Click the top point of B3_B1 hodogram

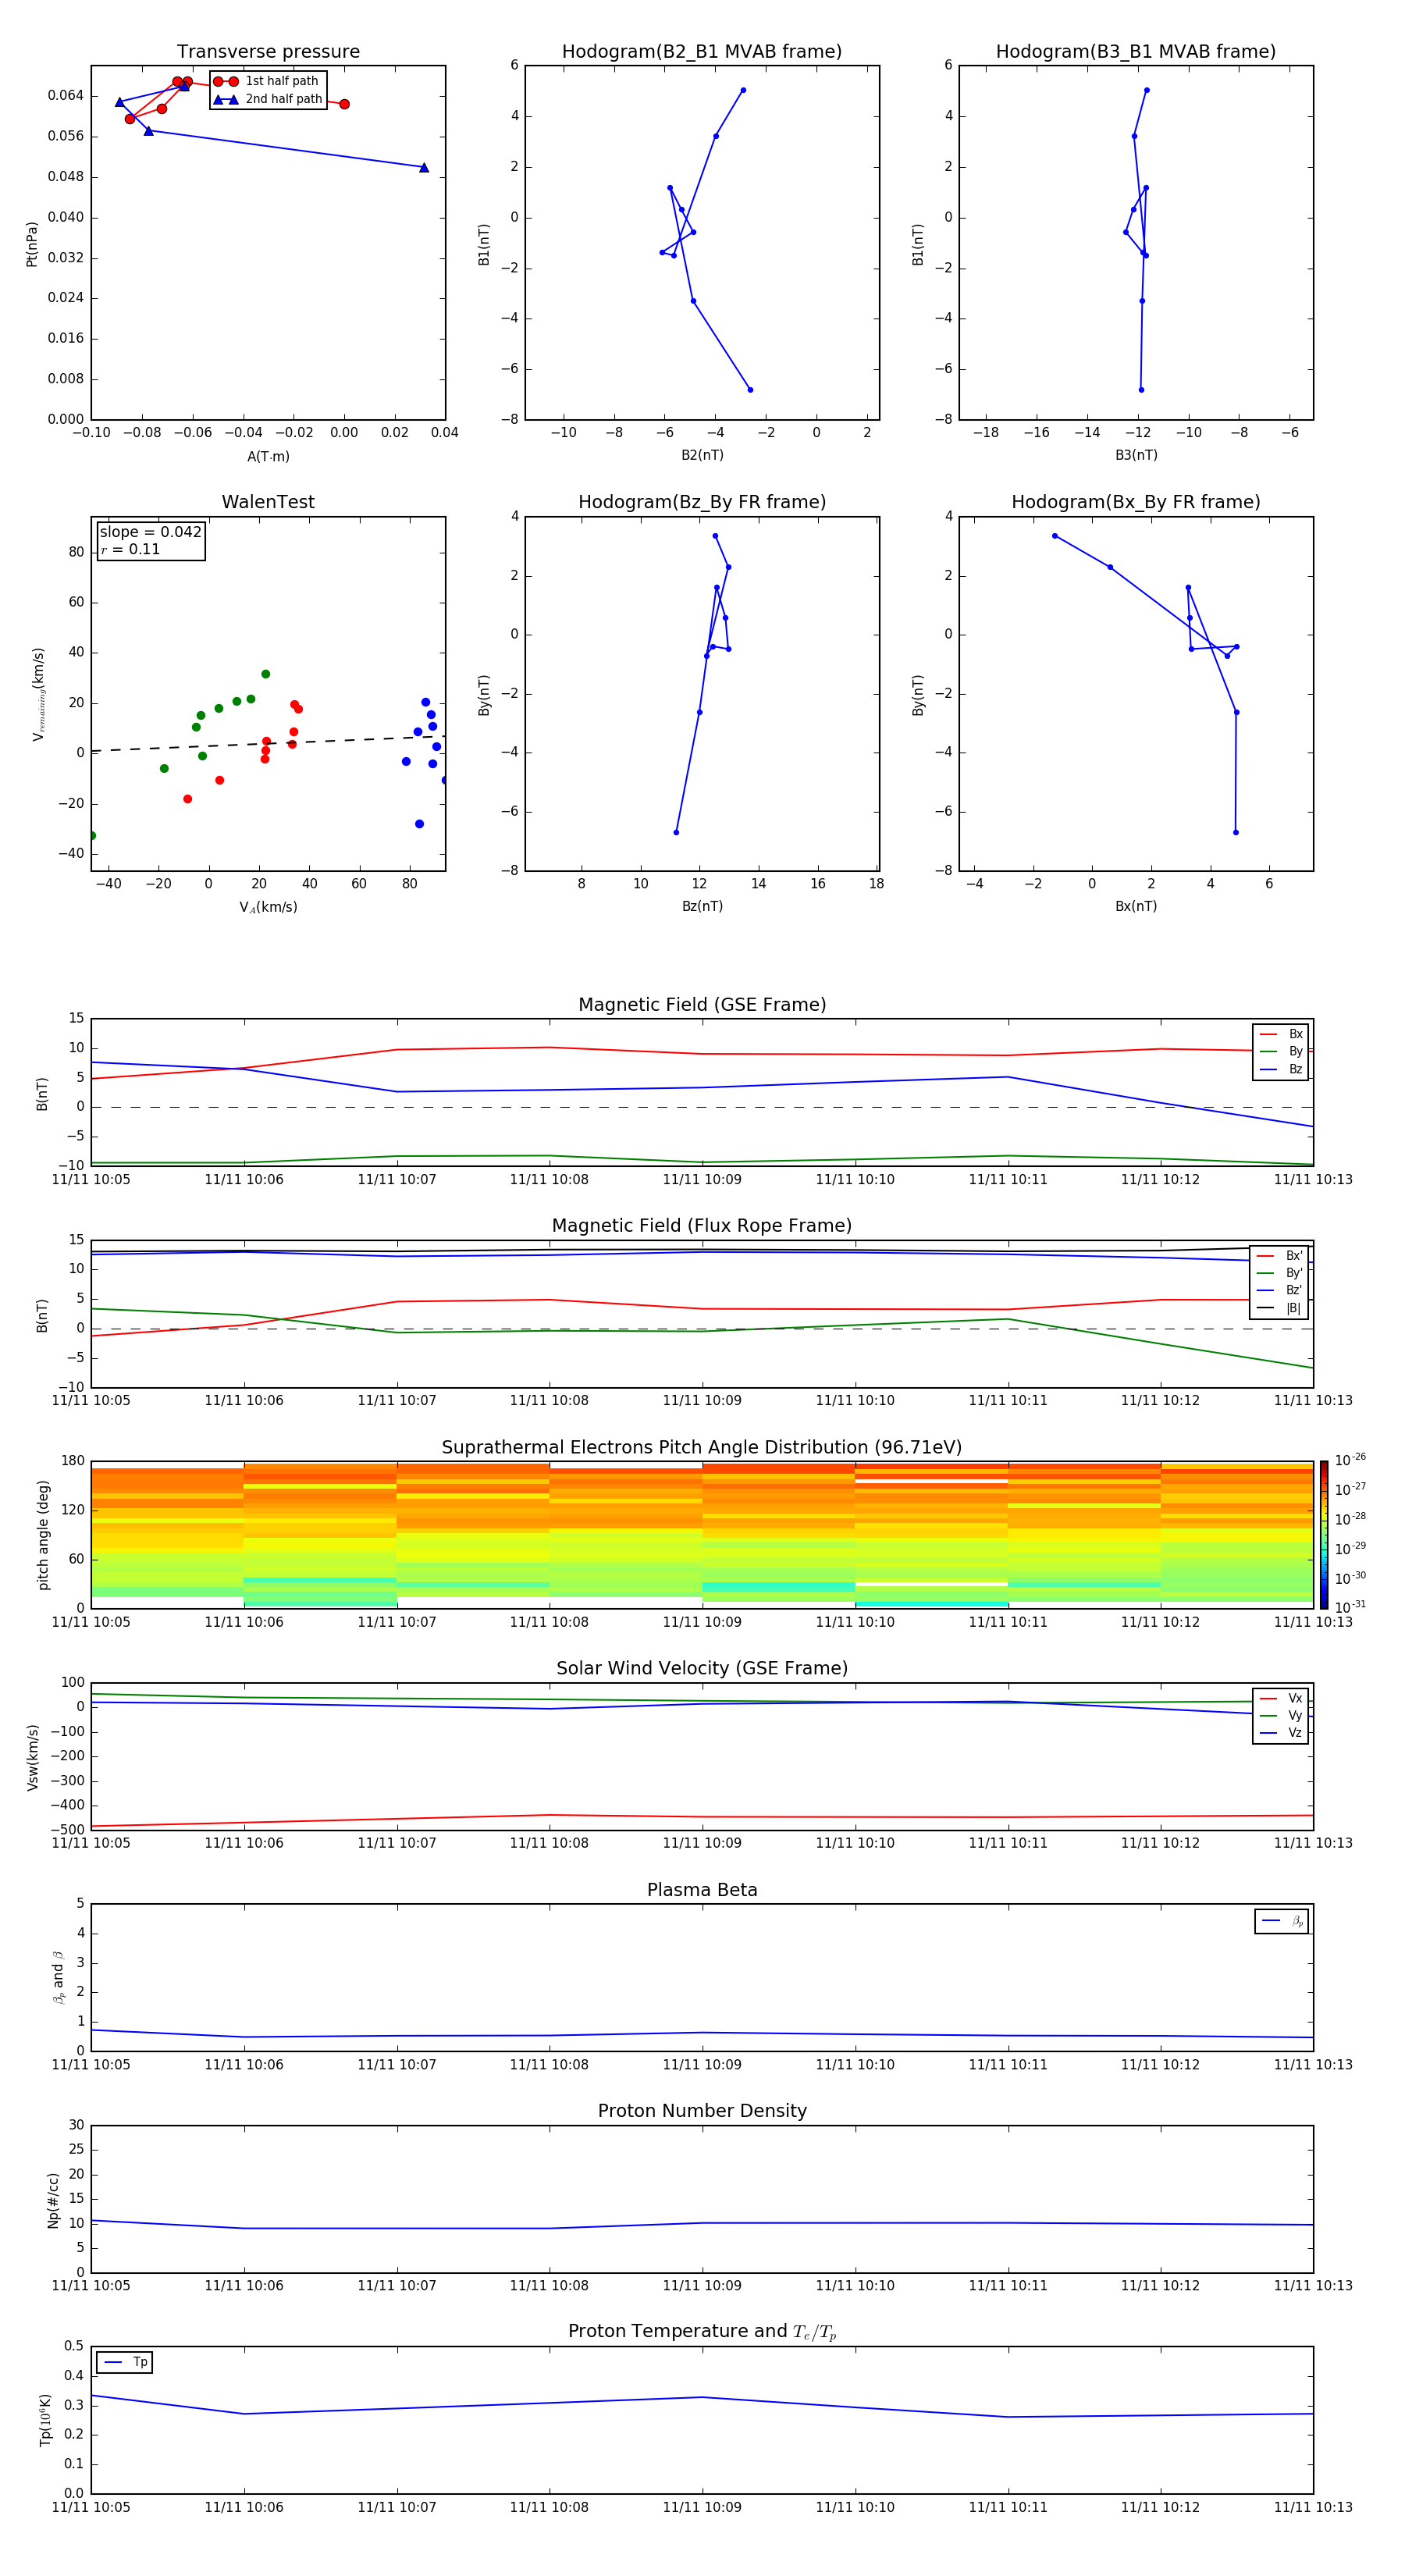coord(1147,90)
